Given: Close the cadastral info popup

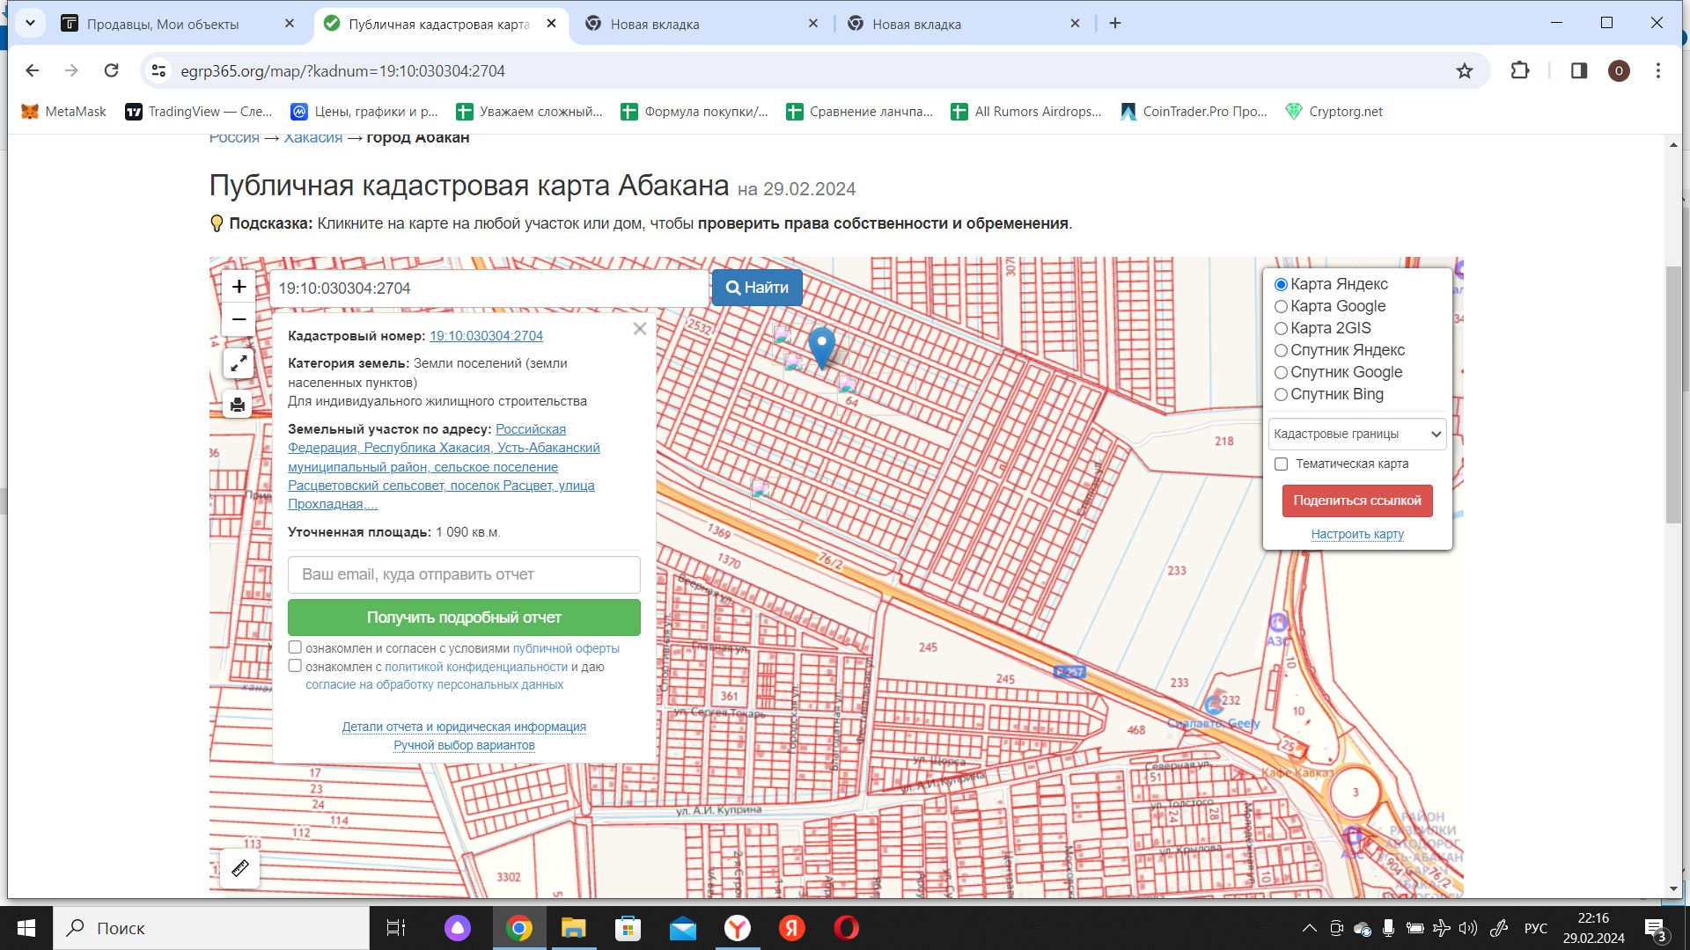Looking at the screenshot, I should click(x=640, y=329).
